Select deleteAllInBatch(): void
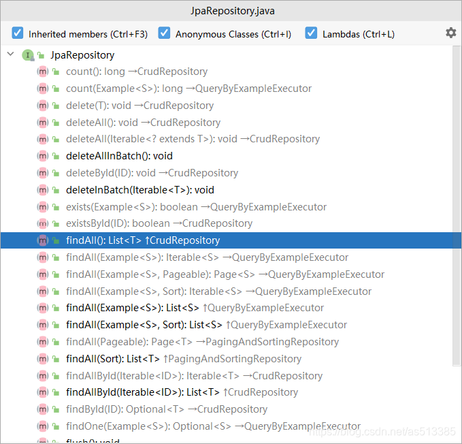The height and width of the screenshot is (444, 462). (227, 156)
